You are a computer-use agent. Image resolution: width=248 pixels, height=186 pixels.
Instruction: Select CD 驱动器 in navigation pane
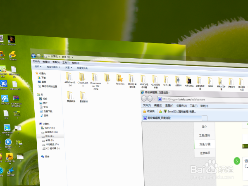pos(51,148)
